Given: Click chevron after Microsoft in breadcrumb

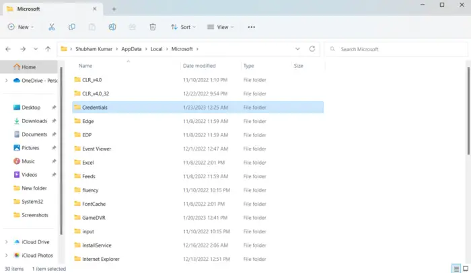Looking at the screenshot, I should [197, 49].
